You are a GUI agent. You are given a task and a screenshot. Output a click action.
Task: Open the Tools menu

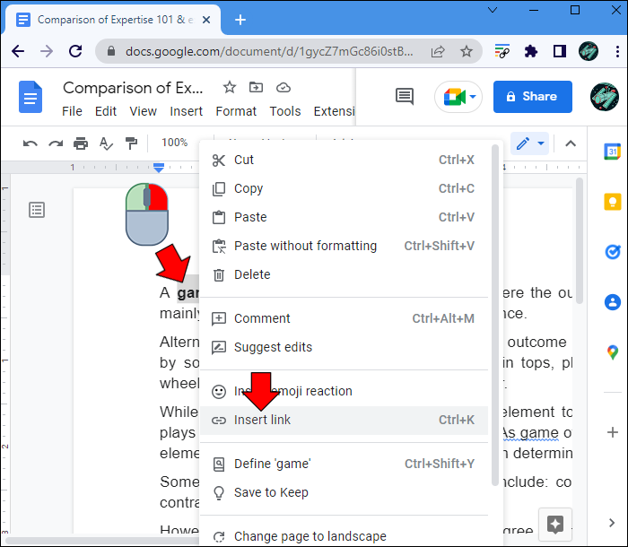[x=285, y=111]
